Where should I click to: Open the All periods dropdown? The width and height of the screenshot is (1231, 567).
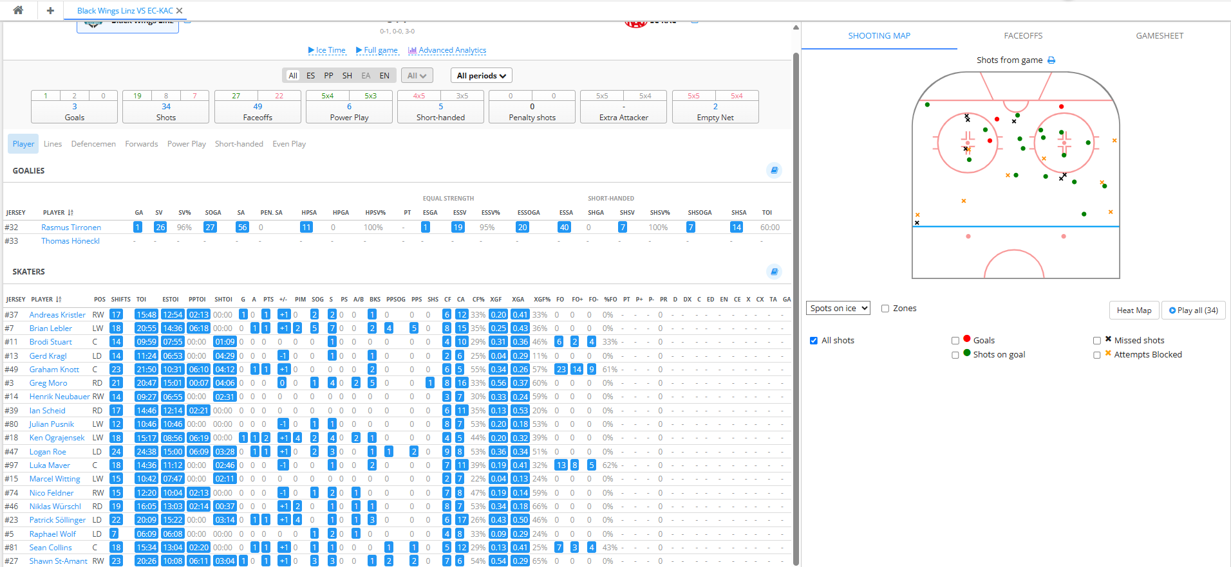coord(481,76)
